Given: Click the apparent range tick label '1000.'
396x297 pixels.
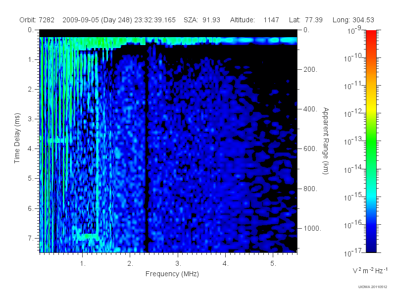Looking at the screenshot, I should (312, 228).
